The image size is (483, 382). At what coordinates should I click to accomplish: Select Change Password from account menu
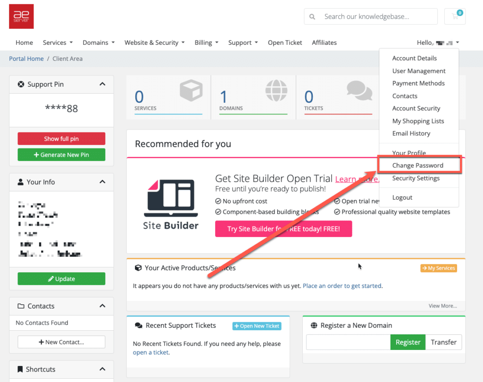coord(417,165)
